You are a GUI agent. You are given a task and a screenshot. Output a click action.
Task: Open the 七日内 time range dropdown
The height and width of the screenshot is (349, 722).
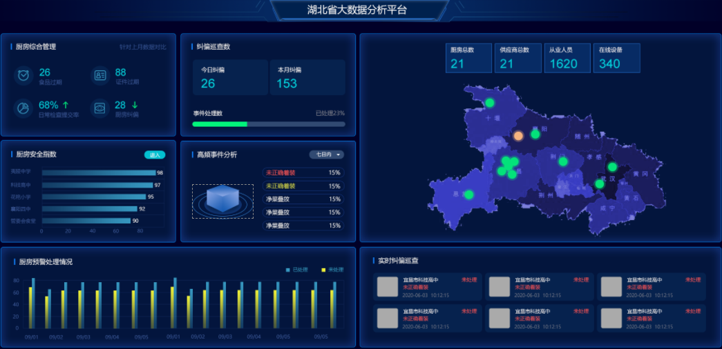pyautogui.click(x=326, y=154)
